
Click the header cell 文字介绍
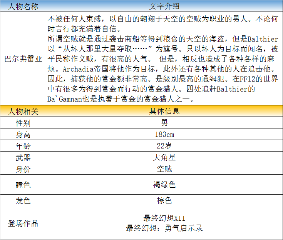(164, 6)
